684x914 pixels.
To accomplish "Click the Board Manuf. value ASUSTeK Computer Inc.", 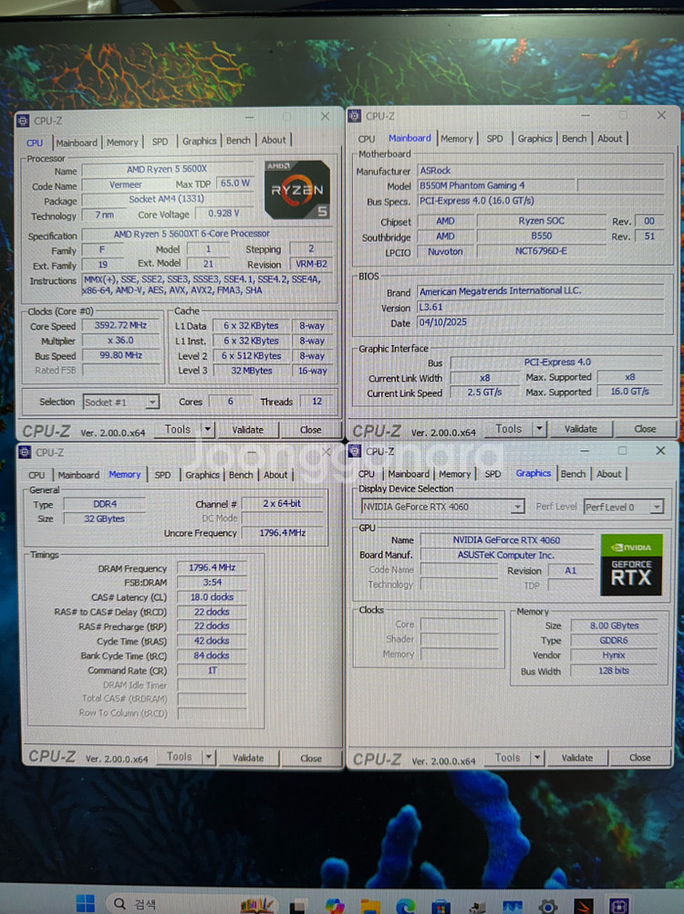I will pyautogui.click(x=506, y=555).
